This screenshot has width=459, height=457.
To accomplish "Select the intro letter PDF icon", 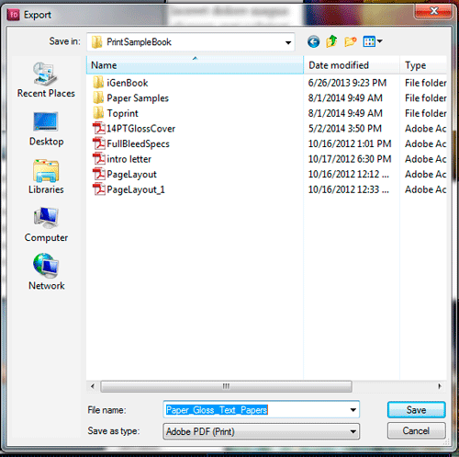I will 99,159.
